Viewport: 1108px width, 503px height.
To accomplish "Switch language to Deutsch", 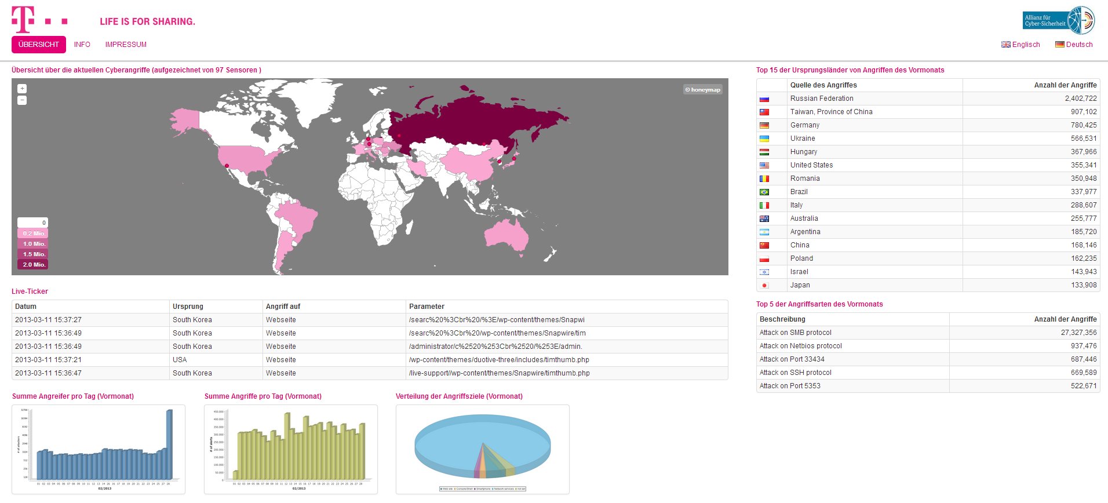I will point(1074,45).
